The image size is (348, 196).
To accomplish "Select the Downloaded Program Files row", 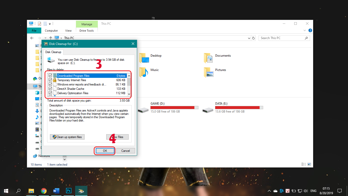I will pyautogui.click(x=87, y=76).
